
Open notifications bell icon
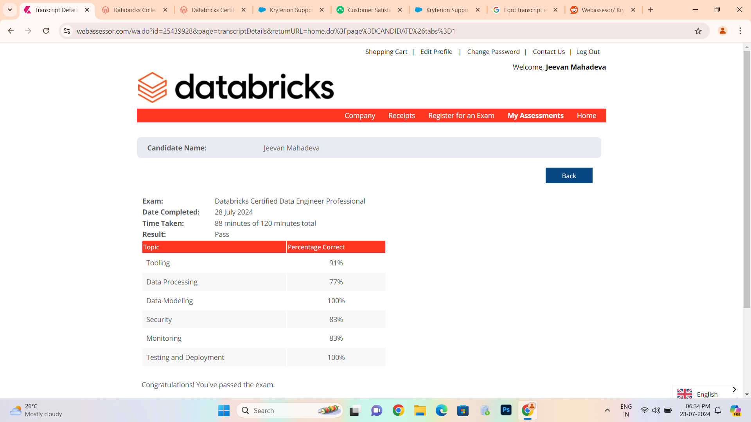(x=718, y=410)
